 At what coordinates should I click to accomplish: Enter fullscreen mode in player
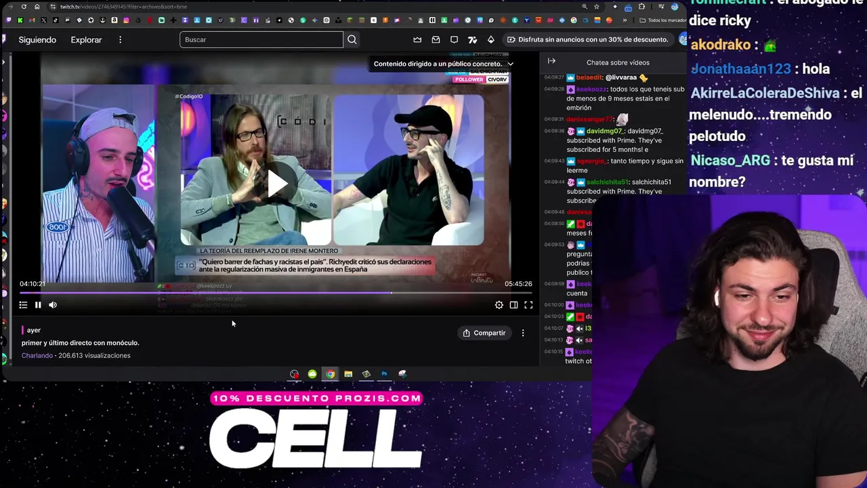click(528, 305)
